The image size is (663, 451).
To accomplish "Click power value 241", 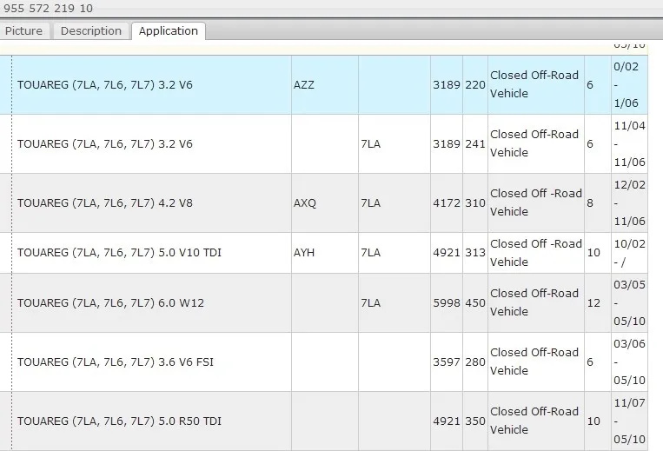I will (x=475, y=143).
